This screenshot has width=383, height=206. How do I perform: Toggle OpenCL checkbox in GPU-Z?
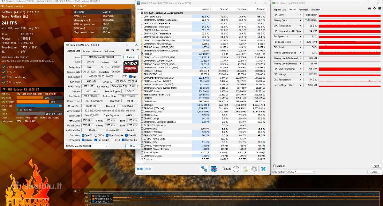(x=83, y=135)
